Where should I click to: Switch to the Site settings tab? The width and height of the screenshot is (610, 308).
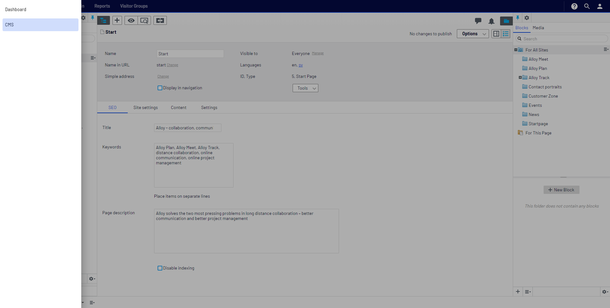[x=145, y=108]
